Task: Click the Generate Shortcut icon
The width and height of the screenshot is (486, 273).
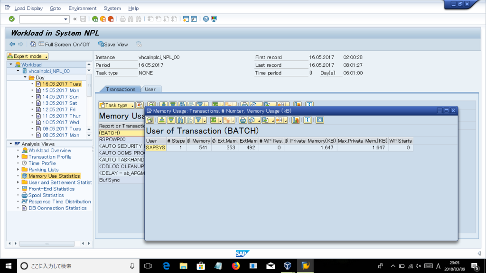Action: [194, 19]
